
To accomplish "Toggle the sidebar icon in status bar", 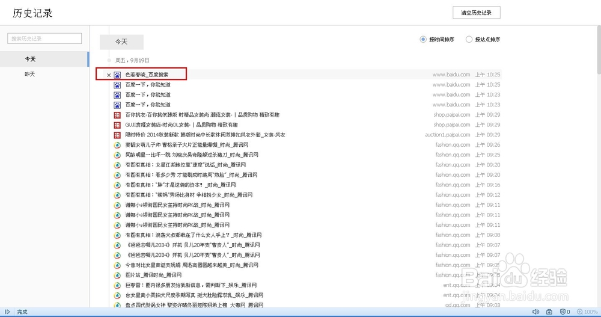I will (7, 312).
